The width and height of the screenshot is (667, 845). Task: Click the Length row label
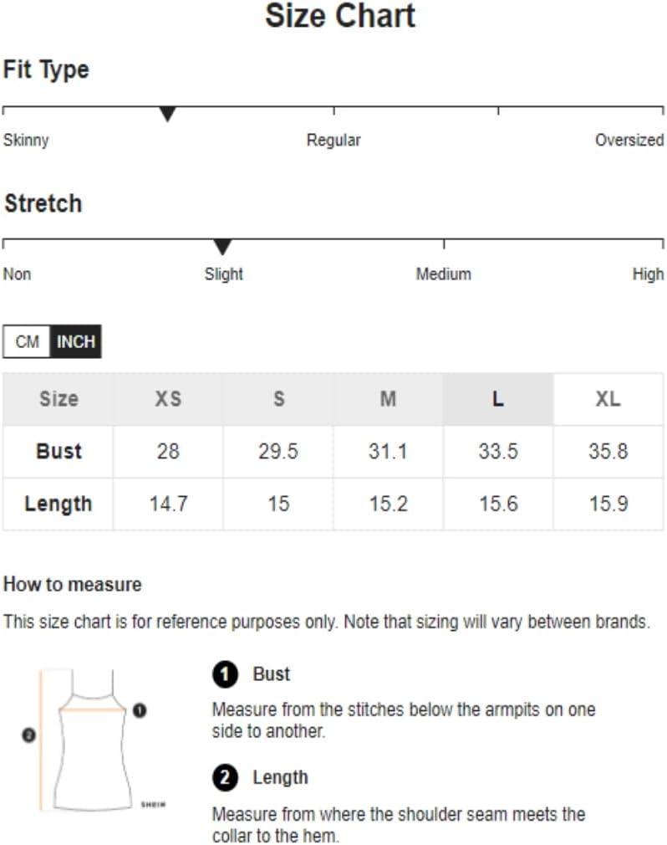click(59, 504)
